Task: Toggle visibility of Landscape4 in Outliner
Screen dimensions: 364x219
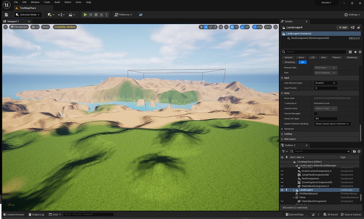Action: coord(281,190)
